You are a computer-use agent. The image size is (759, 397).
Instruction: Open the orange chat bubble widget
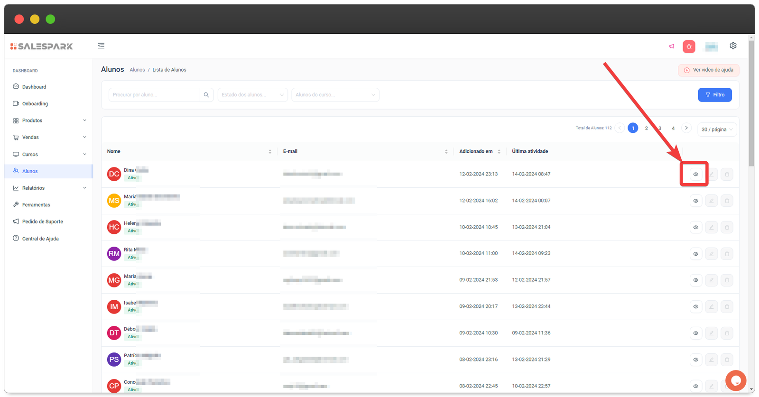736,380
